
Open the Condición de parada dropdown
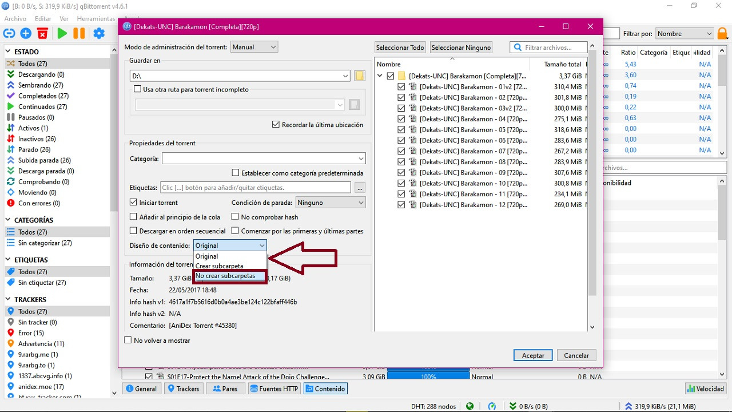(x=331, y=203)
